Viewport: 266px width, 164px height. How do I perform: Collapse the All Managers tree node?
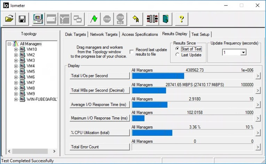click(9, 44)
